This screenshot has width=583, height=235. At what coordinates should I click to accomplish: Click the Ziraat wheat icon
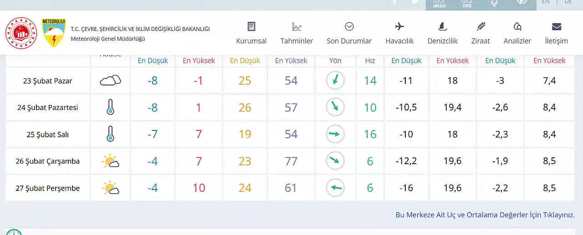(x=481, y=26)
